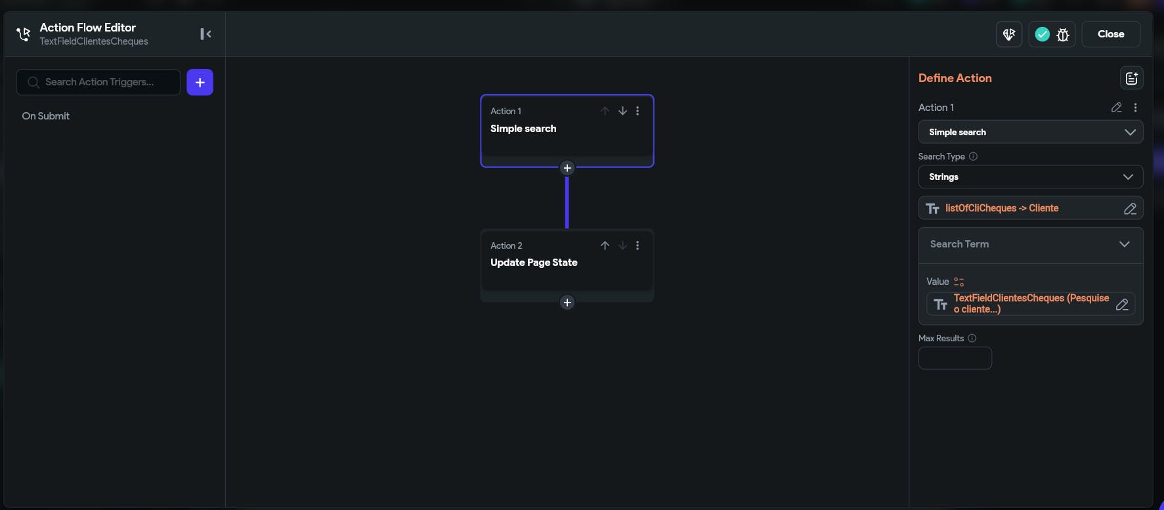Open Action 1 card three-dot menu
Screen dimensions: 1164x510
(637, 111)
